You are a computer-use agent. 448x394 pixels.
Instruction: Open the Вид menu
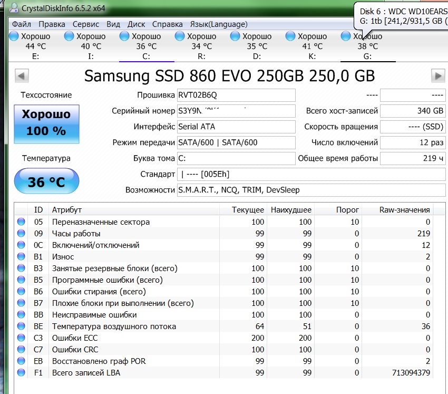point(113,24)
